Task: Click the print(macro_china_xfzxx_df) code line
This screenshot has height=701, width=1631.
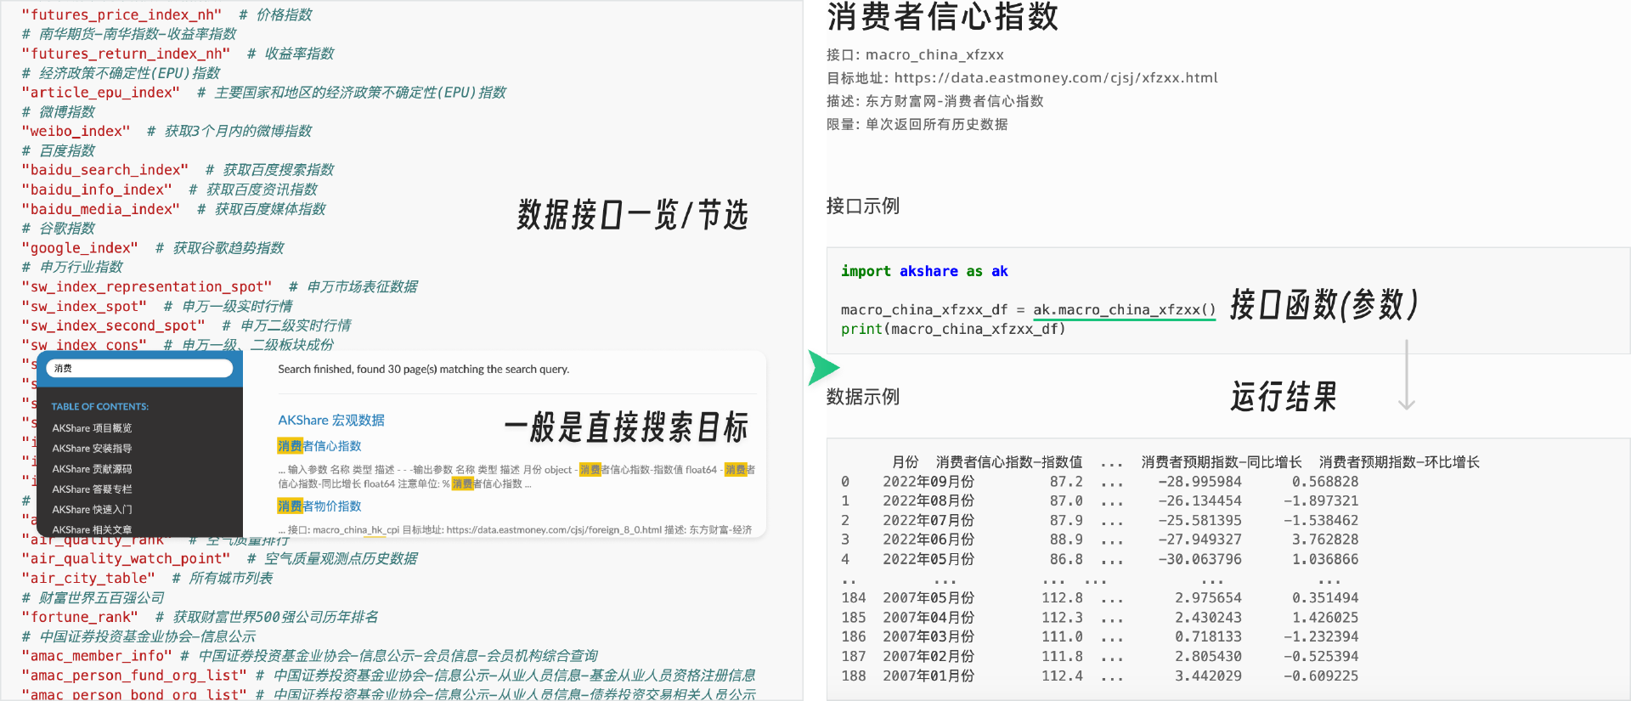Action: tap(953, 329)
